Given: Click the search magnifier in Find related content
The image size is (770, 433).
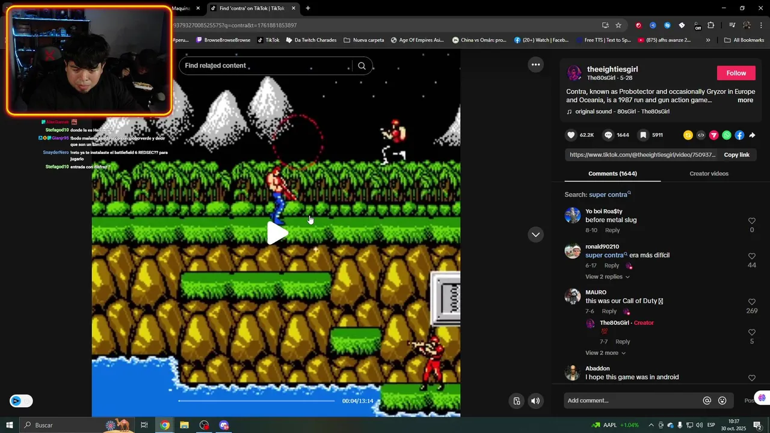Looking at the screenshot, I should click(x=362, y=66).
